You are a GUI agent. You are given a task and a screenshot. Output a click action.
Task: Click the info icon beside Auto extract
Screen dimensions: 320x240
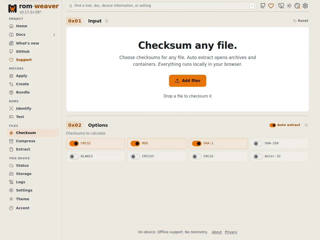coord(306,125)
